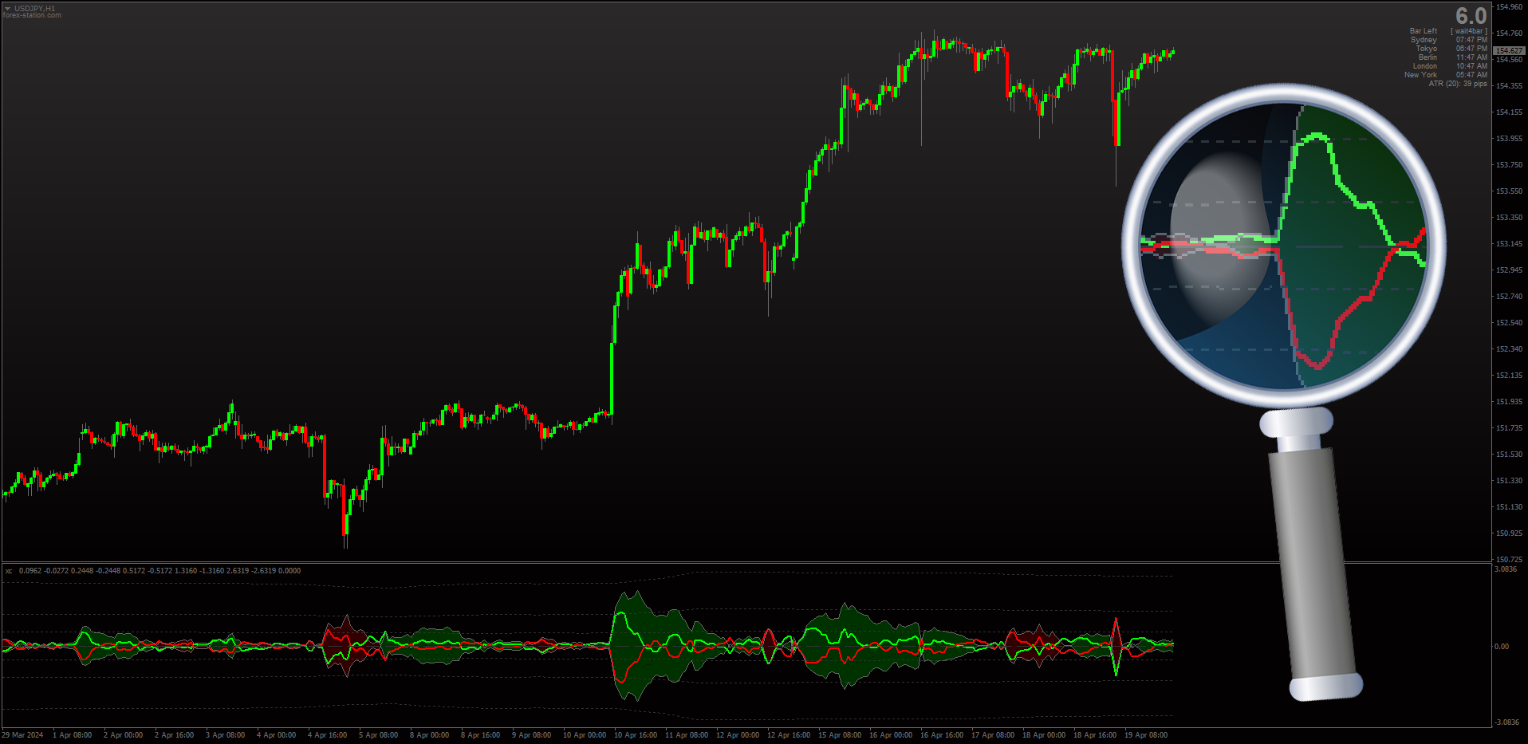The height and width of the screenshot is (744, 1528).
Task: Click price scale value 150.725
Action: click(x=1509, y=560)
